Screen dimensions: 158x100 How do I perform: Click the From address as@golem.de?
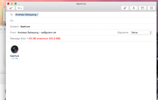(x=49, y=32)
